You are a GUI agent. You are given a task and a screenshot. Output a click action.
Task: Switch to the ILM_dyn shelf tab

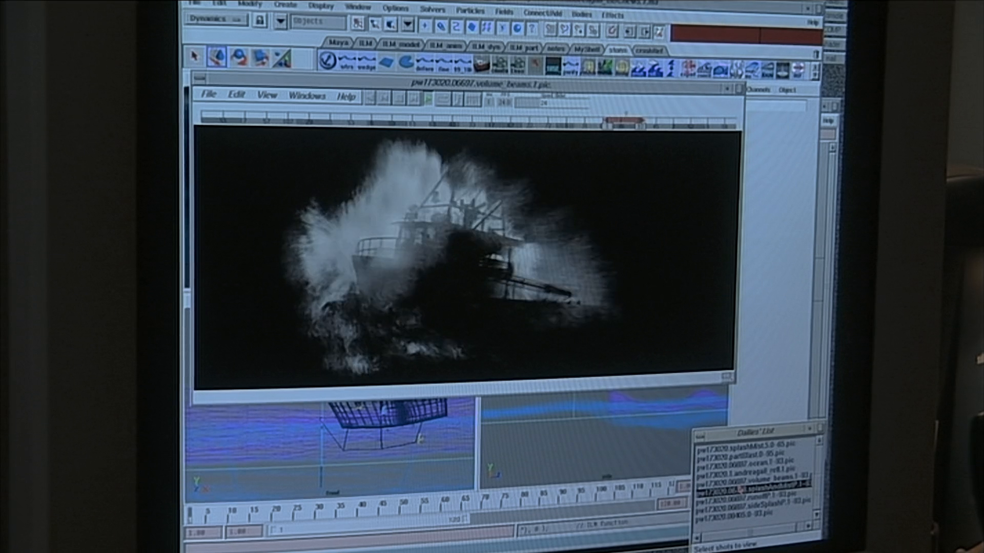point(485,47)
